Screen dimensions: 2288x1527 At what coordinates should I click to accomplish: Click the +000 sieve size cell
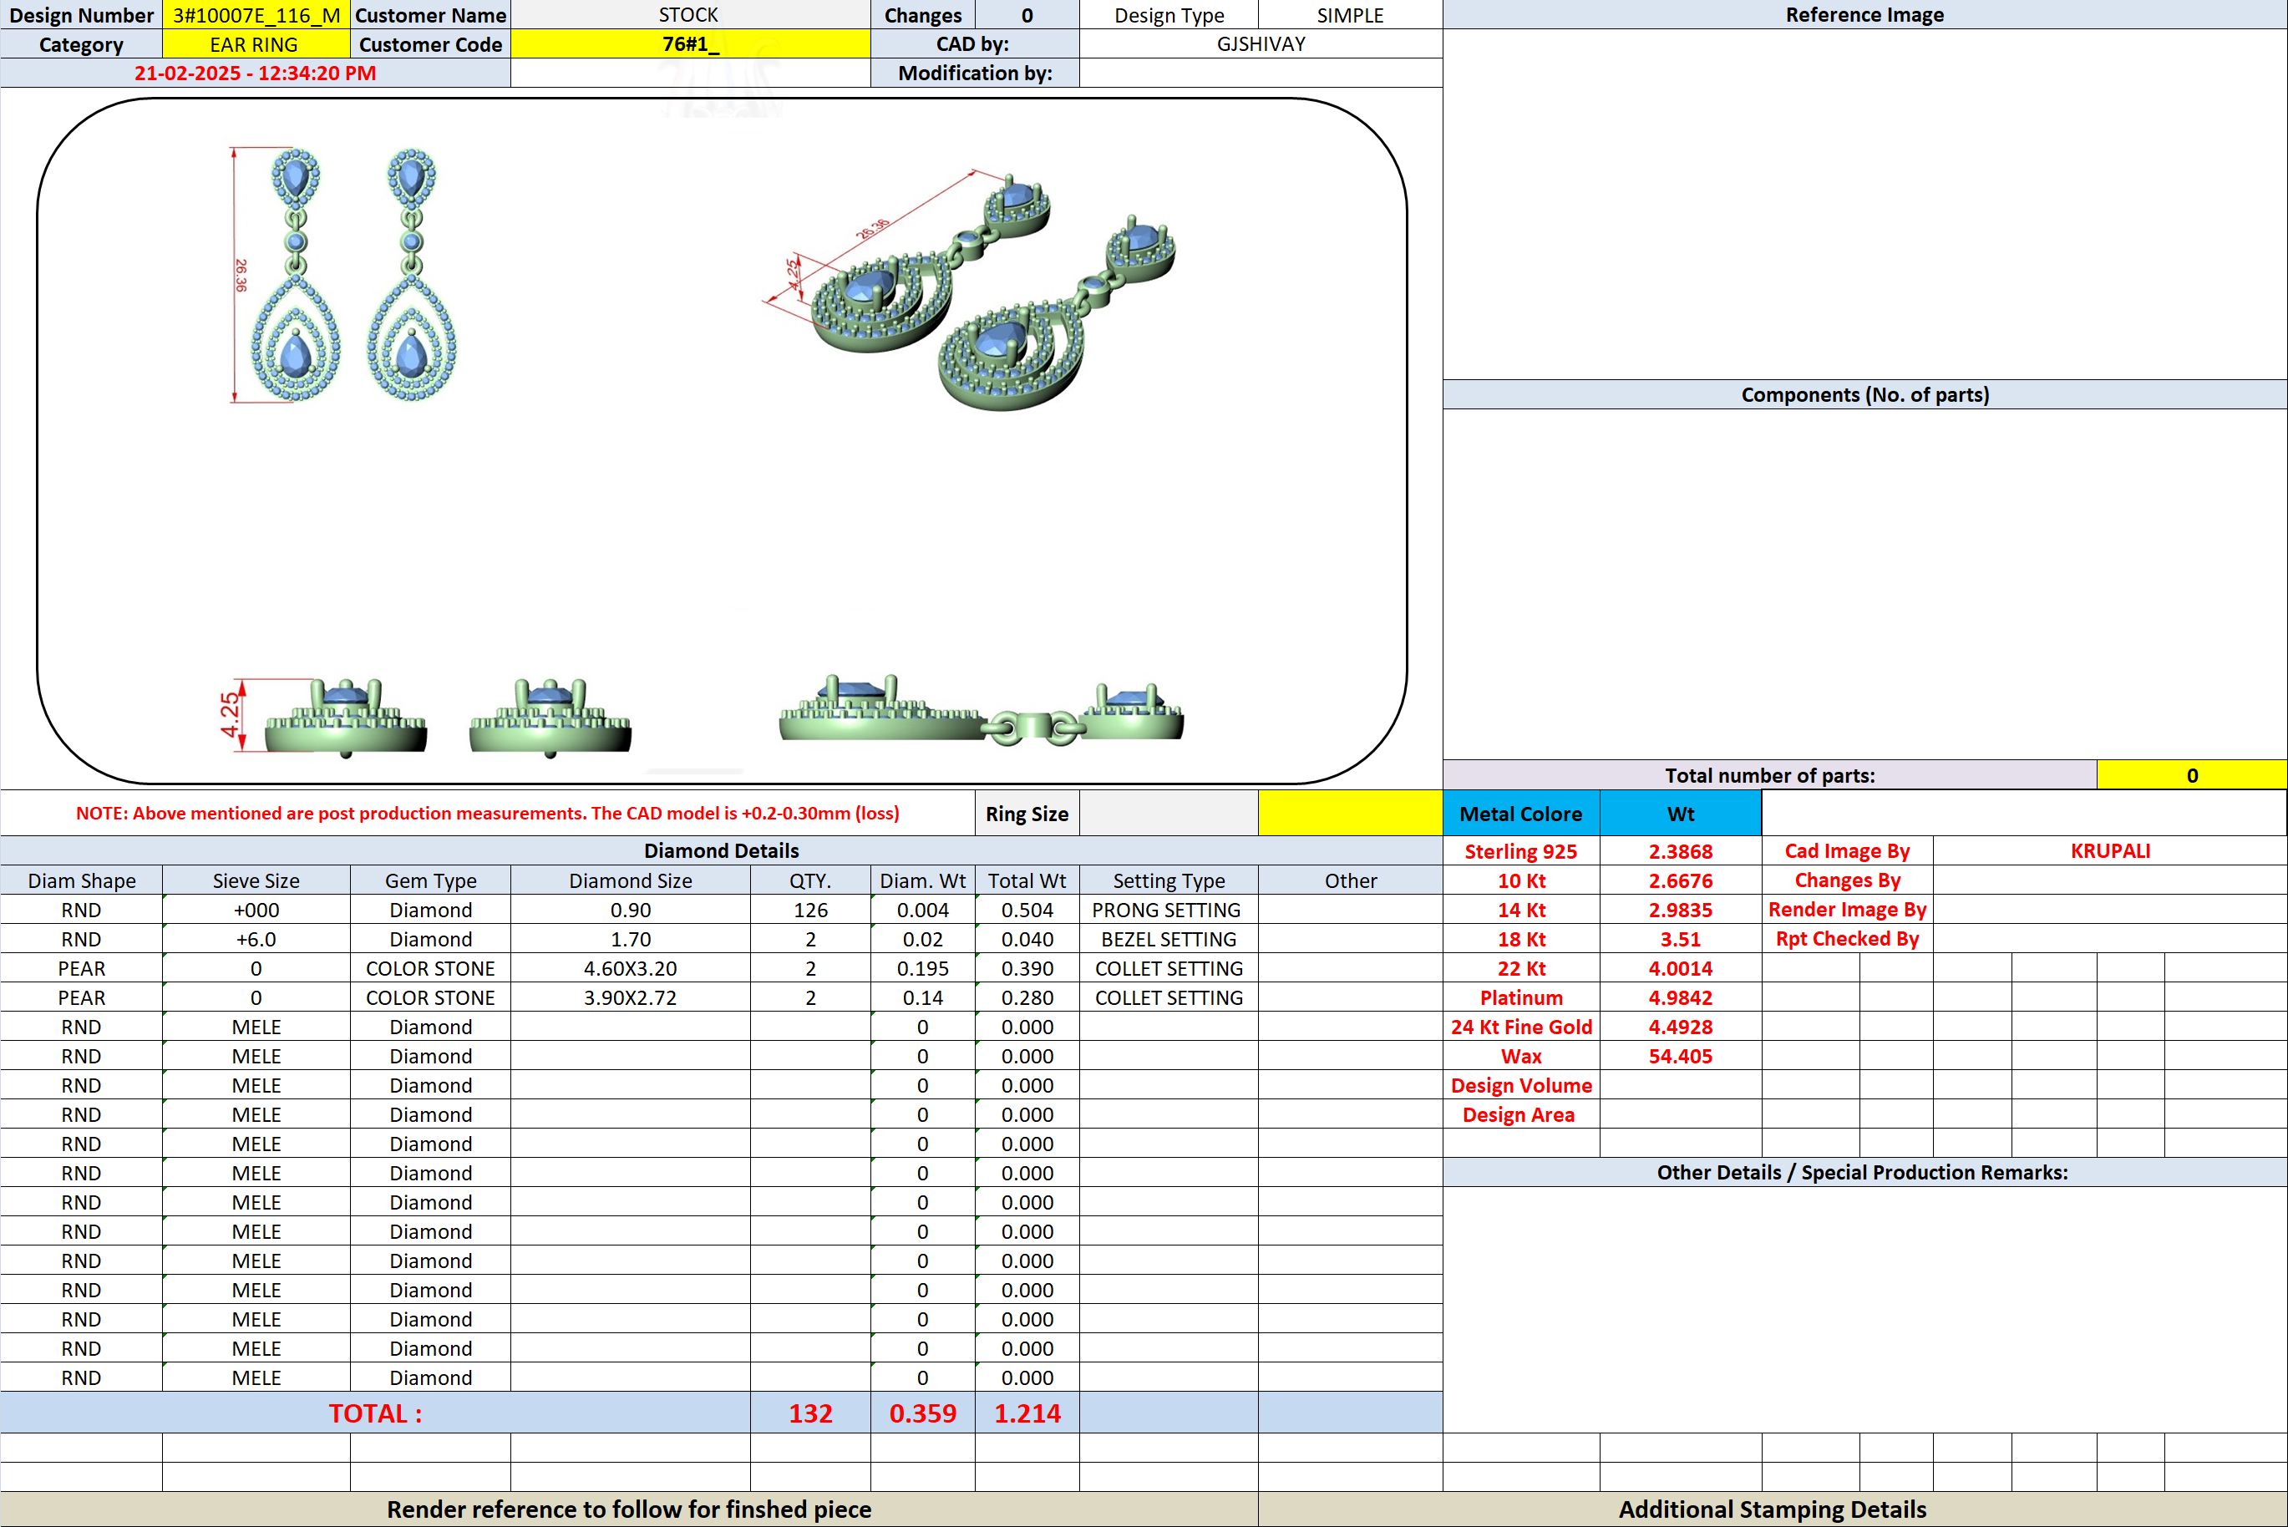[256, 910]
